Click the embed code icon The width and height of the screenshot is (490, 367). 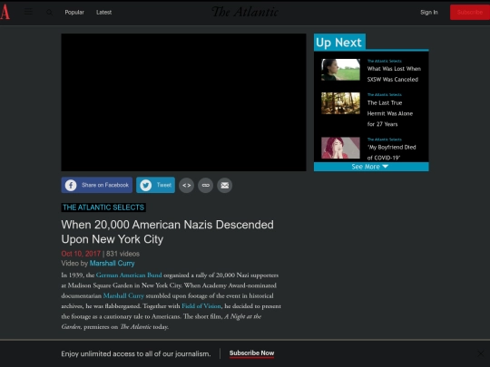click(187, 186)
